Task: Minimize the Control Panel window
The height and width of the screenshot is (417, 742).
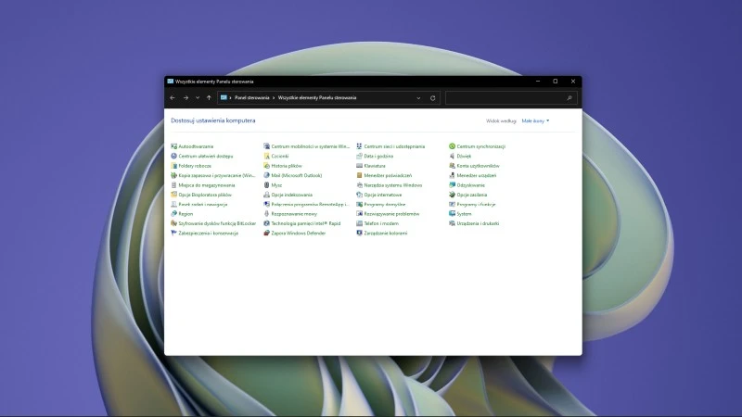Action: (538, 82)
